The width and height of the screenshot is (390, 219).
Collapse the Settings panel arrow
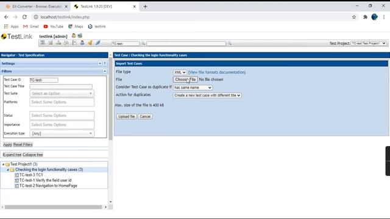[x=100, y=63]
